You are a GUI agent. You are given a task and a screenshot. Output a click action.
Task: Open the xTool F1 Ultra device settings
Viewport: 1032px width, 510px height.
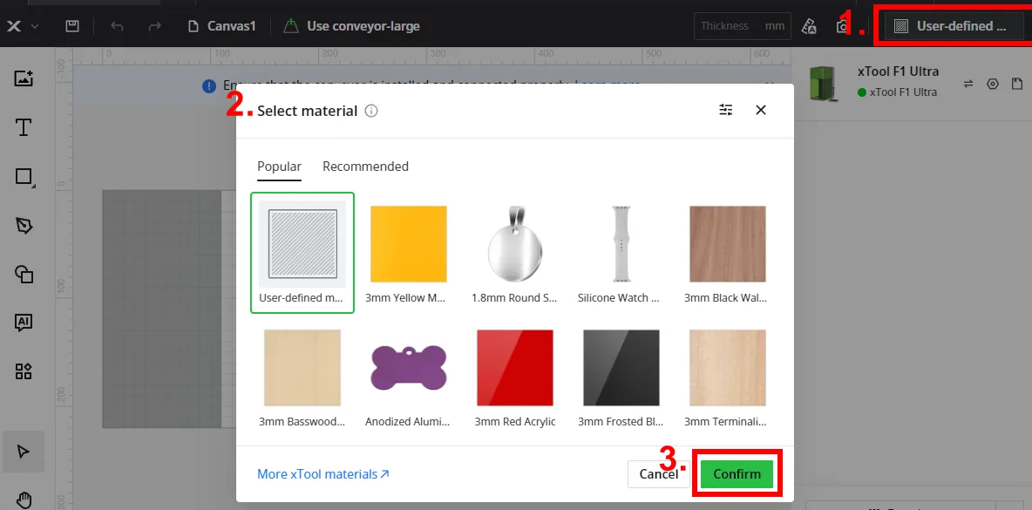pyautogui.click(x=993, y=84)
